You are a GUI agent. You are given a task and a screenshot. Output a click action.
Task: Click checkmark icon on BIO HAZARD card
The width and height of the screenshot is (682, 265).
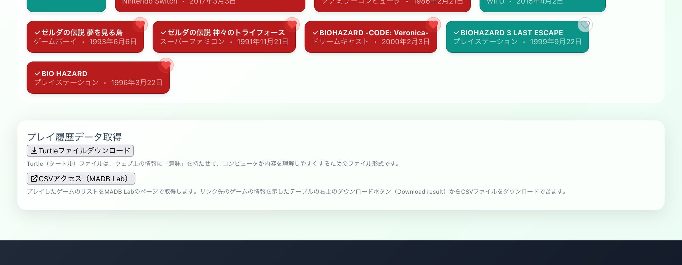click(x=37, y=74)
